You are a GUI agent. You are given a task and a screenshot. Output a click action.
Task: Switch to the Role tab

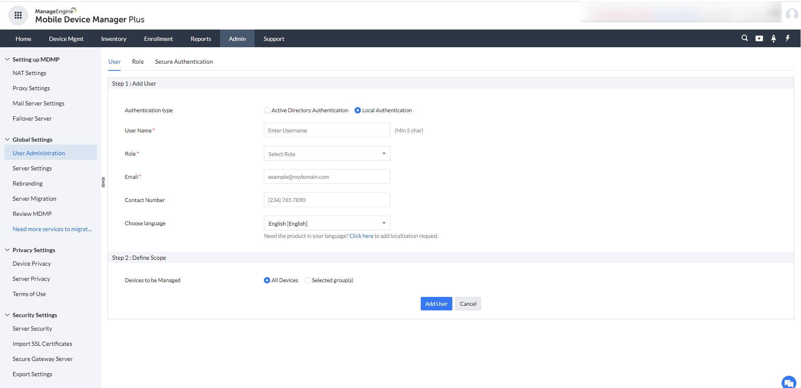tap(138, 62)
